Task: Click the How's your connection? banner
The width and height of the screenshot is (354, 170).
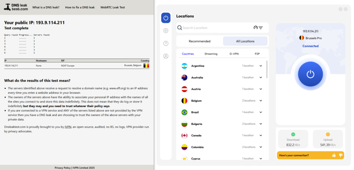Action: pos(310,155)
